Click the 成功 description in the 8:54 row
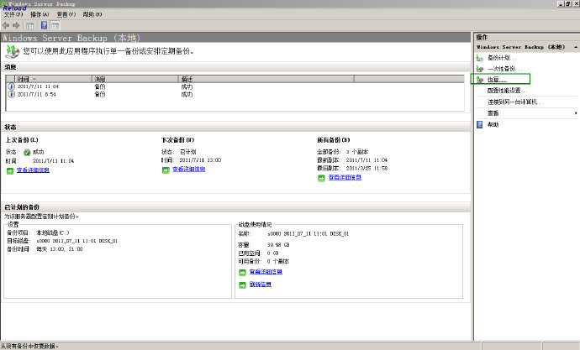This screenshot has height=350, width=580. (x=187, y=95)
